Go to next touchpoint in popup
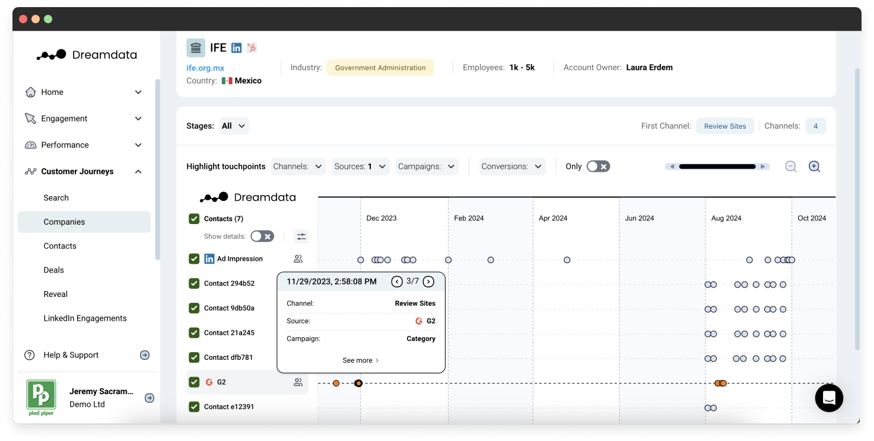Screen dimensions: 874x441 point(428,282)
